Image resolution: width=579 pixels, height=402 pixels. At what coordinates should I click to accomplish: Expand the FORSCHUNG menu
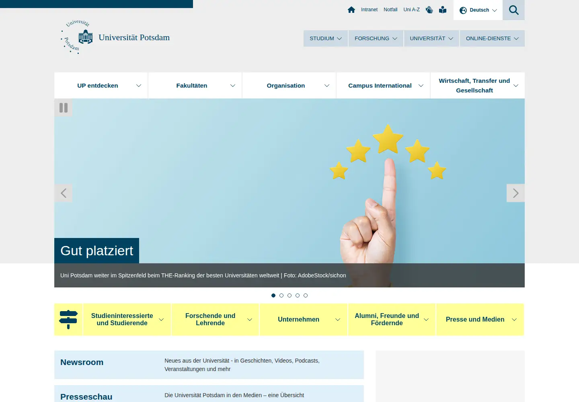click(376, 39)
